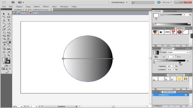Switch to the Swatches tab
This screenshot has width=193, height=108.
pos(158,28)
